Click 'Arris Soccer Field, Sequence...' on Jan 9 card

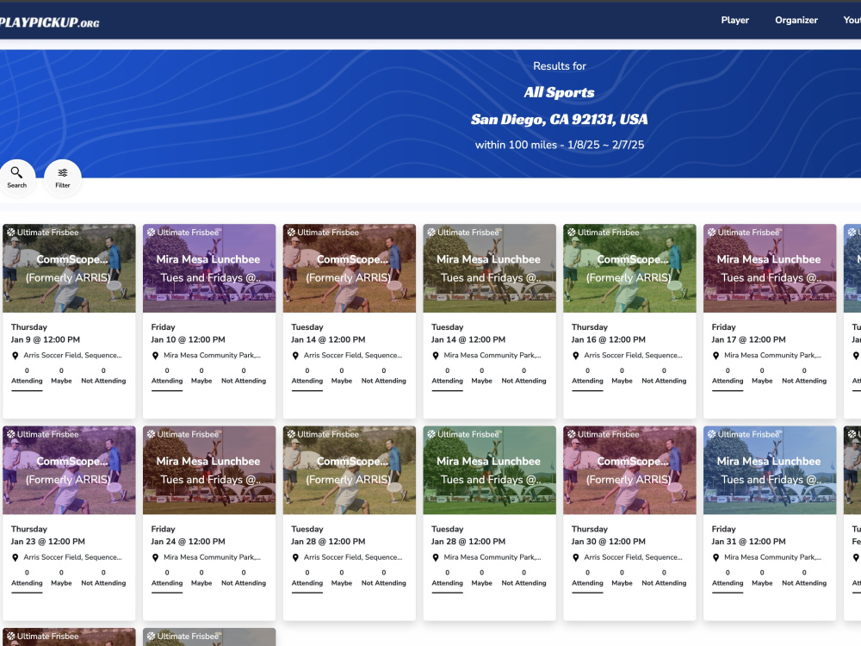pos(72,356)
